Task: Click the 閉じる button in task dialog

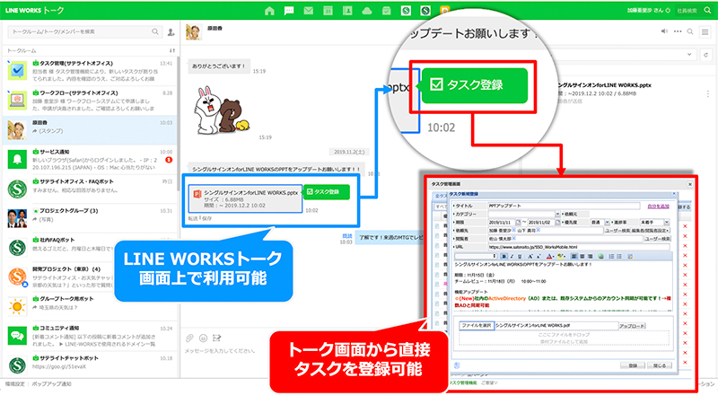Action: click(x=660, y=365)
